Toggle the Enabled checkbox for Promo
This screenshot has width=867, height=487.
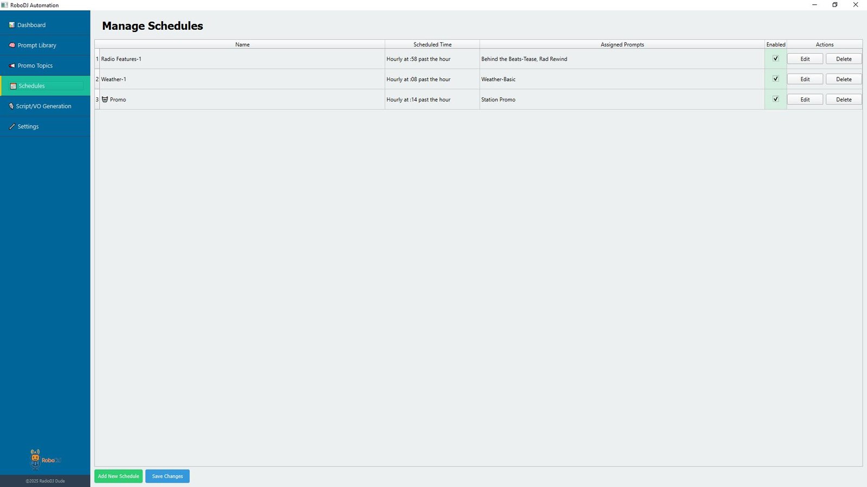(x=775, y=99)
